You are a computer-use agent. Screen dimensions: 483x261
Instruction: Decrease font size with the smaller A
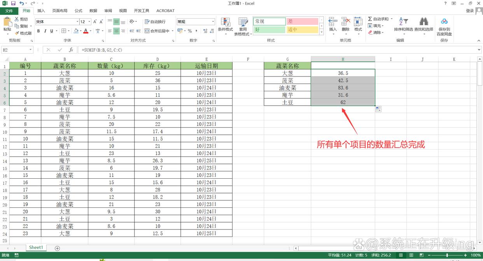(101, 22)
